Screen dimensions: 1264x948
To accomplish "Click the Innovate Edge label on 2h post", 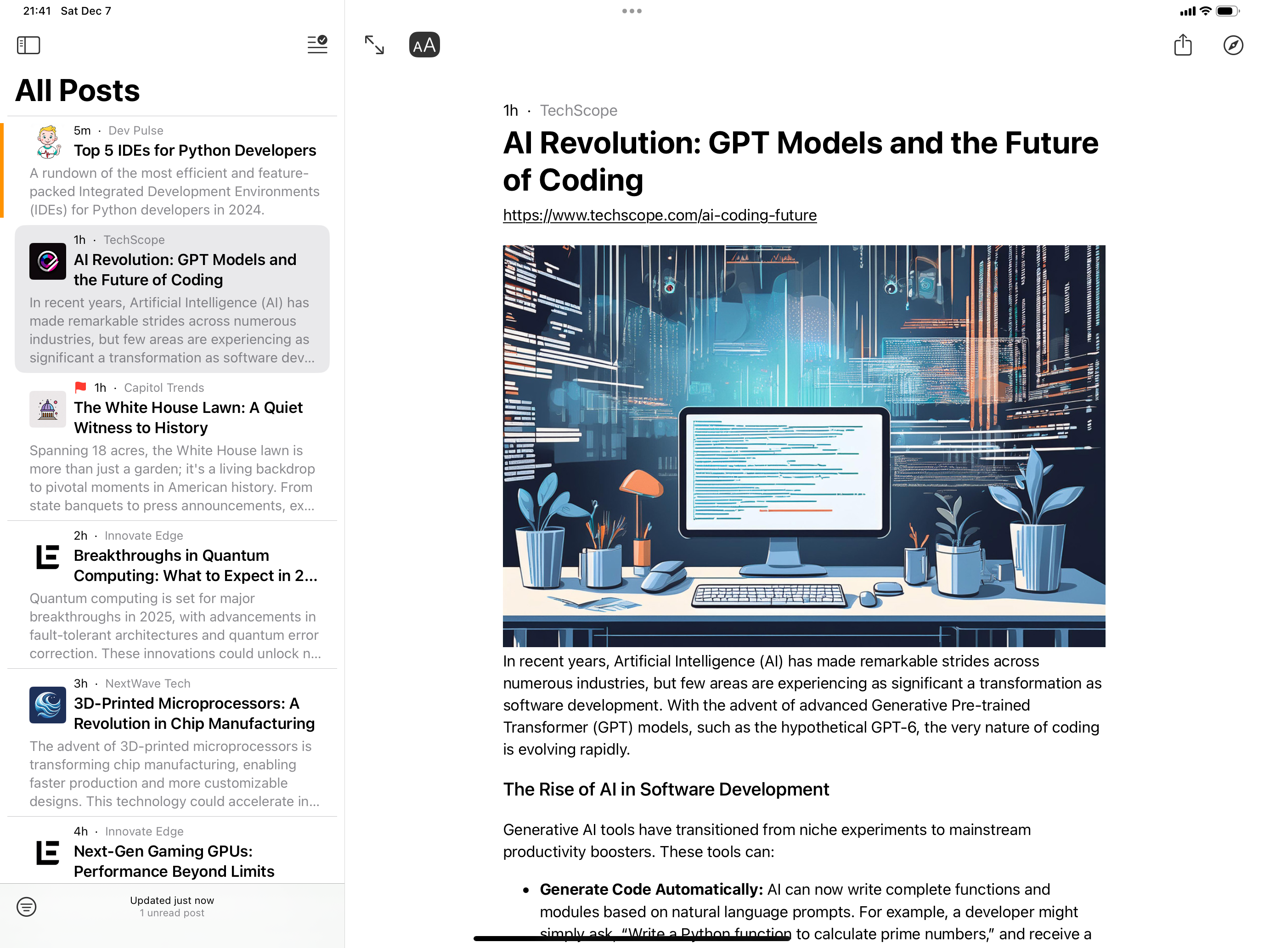I will click(143, 536).
